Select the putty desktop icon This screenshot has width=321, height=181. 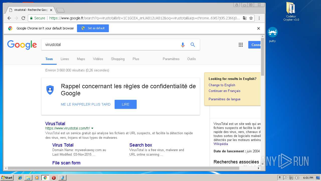pos(272,35)
